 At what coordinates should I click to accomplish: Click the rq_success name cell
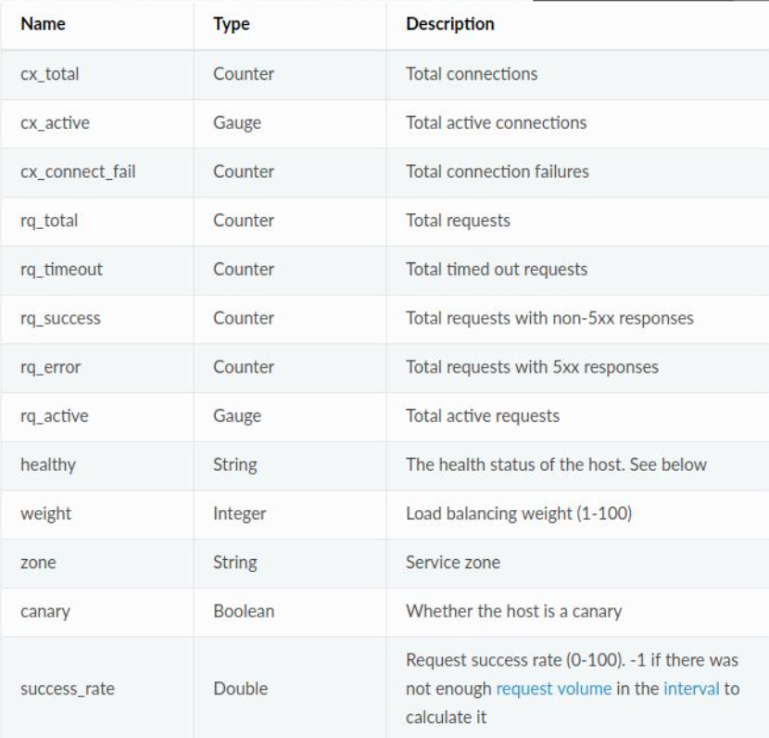(60, 318)
